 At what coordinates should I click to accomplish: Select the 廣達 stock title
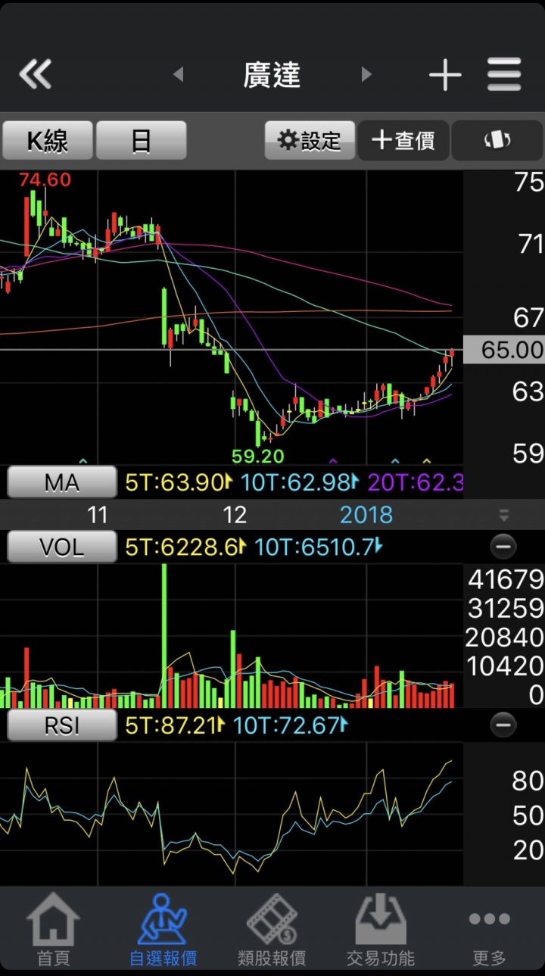272,74
